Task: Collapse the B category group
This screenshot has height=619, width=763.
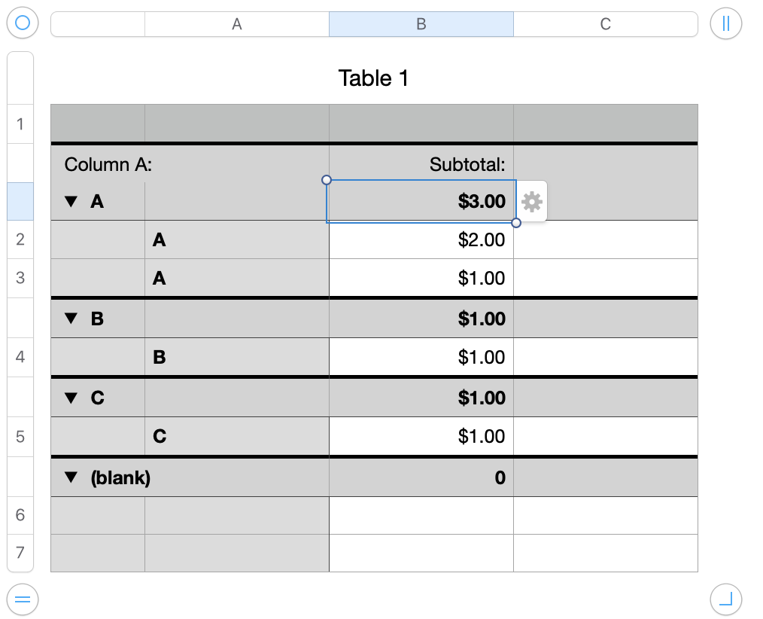Action: point(71,319)
